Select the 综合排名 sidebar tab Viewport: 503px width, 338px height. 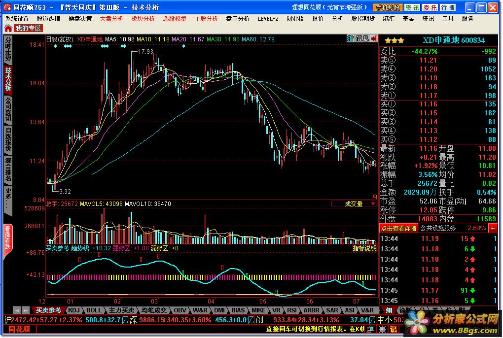coord(8,169)
